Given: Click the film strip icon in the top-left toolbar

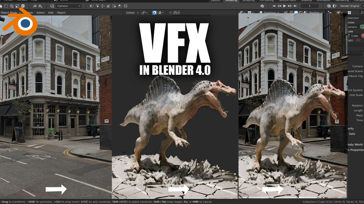Looking at the screenshot, I should tap(23, 6).
